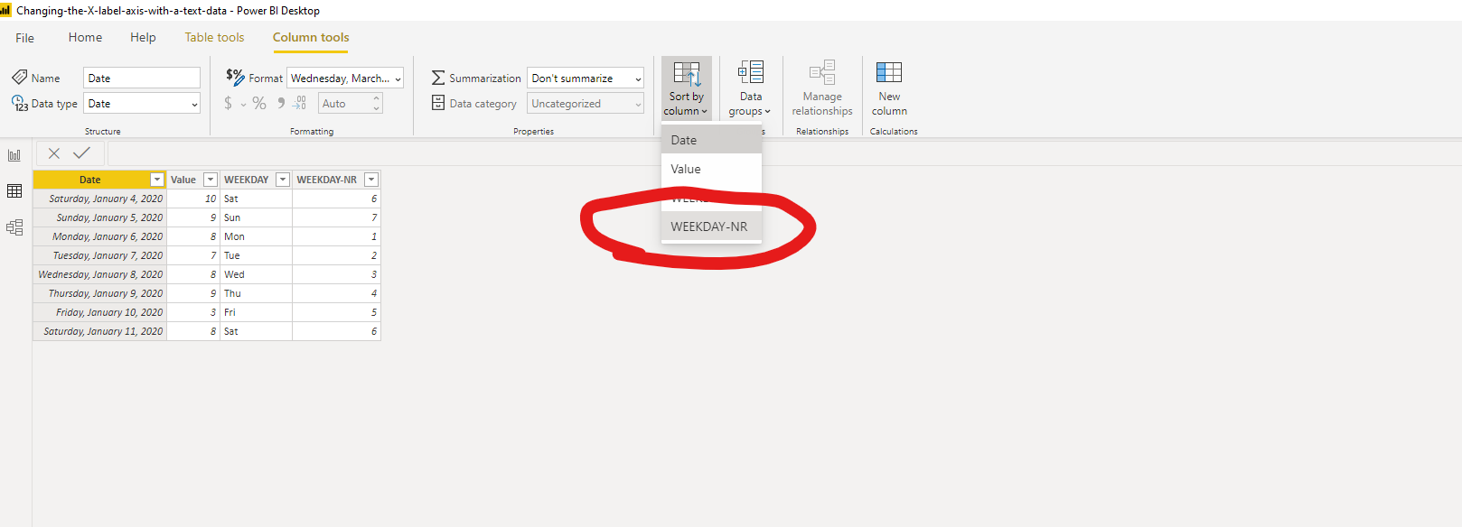Switch to the Table tools tab
The image size is (1462, 527).
coord(214,37)
